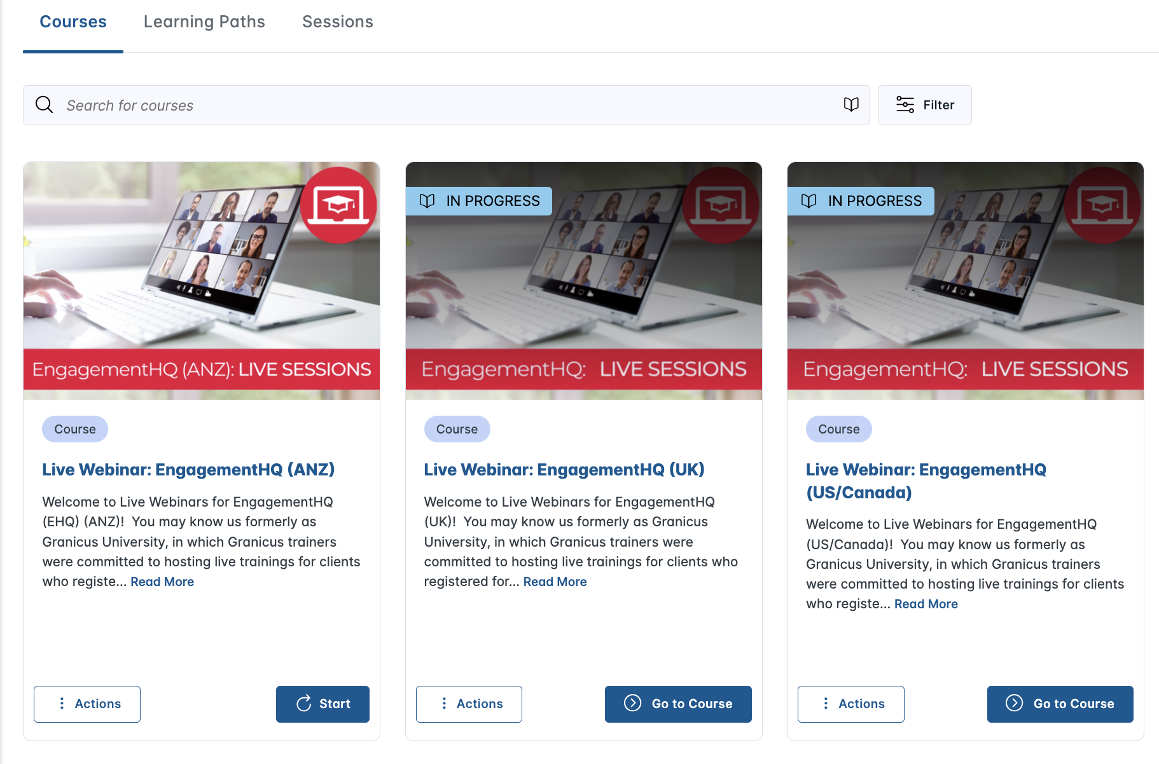The width and height of the screenshot is (1159, 764).
Task: Click the book catalog icon beside the search bar
Action: [851, 104]
